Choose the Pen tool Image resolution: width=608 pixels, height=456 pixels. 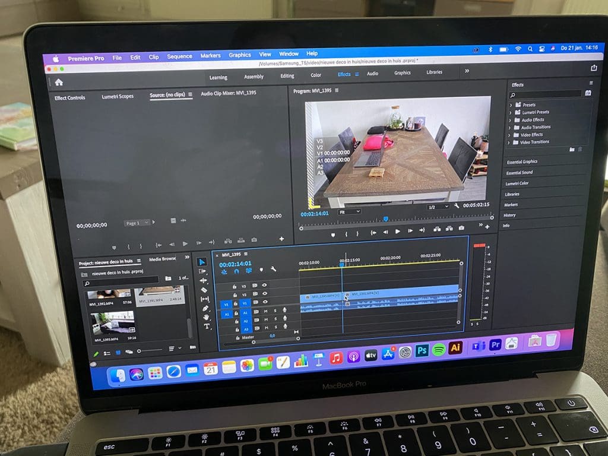click(x=205, y=308)
